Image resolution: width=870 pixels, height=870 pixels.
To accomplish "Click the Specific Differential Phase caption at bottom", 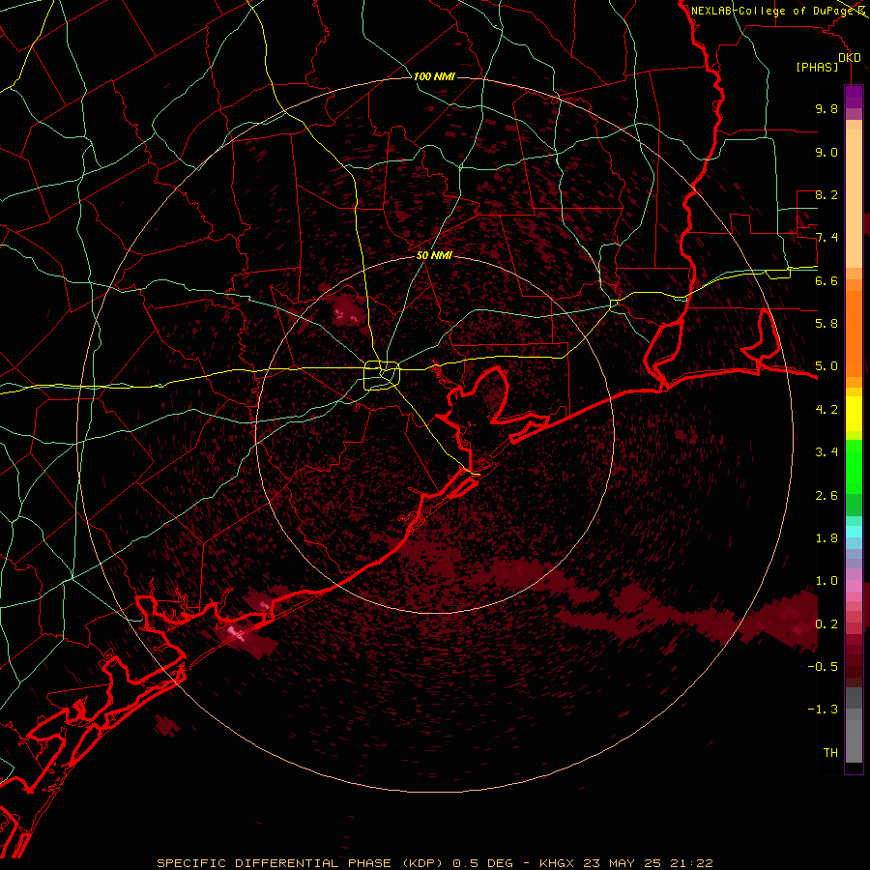I will tap(435, 863).
